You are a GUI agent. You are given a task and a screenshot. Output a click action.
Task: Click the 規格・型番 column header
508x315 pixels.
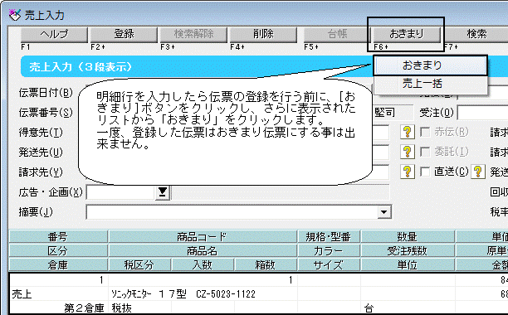pos(328,237)
